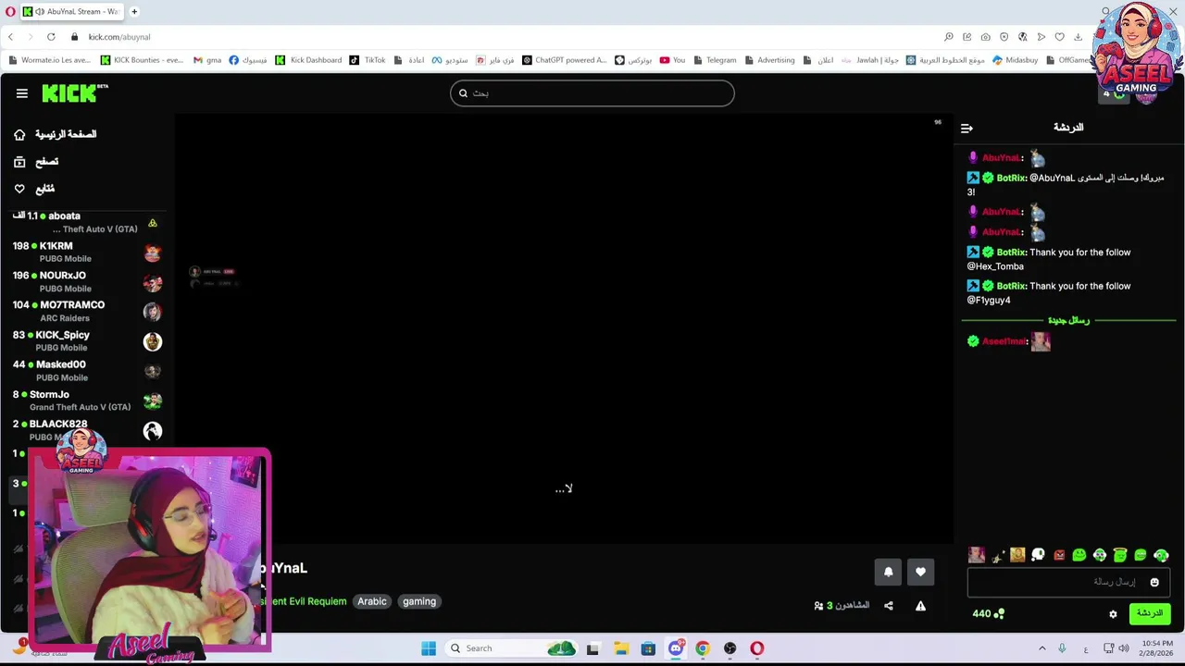1185x666 pixels.
Task: Click the search magnifier icon in Kick search
Action: coord(463,93)
